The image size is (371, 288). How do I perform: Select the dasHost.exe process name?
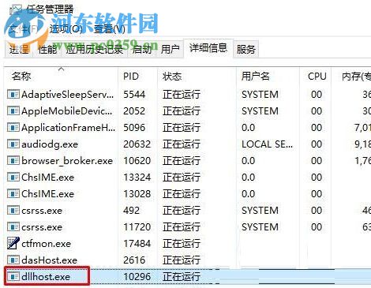(x=50, y=260)
